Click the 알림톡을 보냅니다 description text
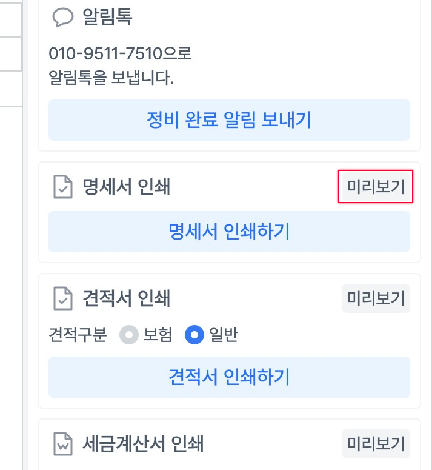 pos(110,78)
